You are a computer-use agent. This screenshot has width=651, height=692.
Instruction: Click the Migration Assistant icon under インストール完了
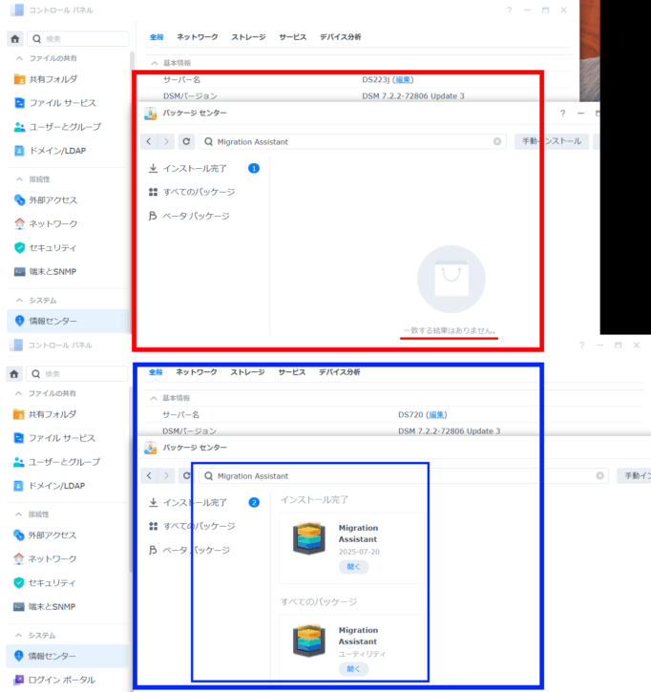309,539
